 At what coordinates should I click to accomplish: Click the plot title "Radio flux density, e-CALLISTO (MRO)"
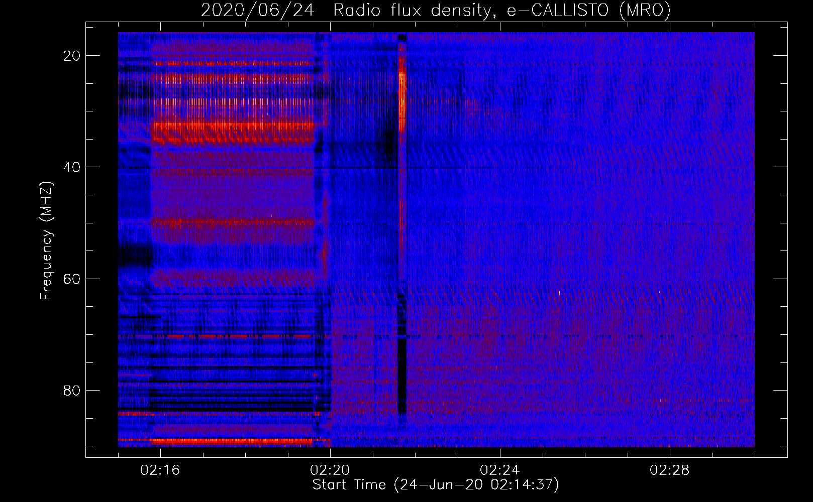(x=502, y=11)
